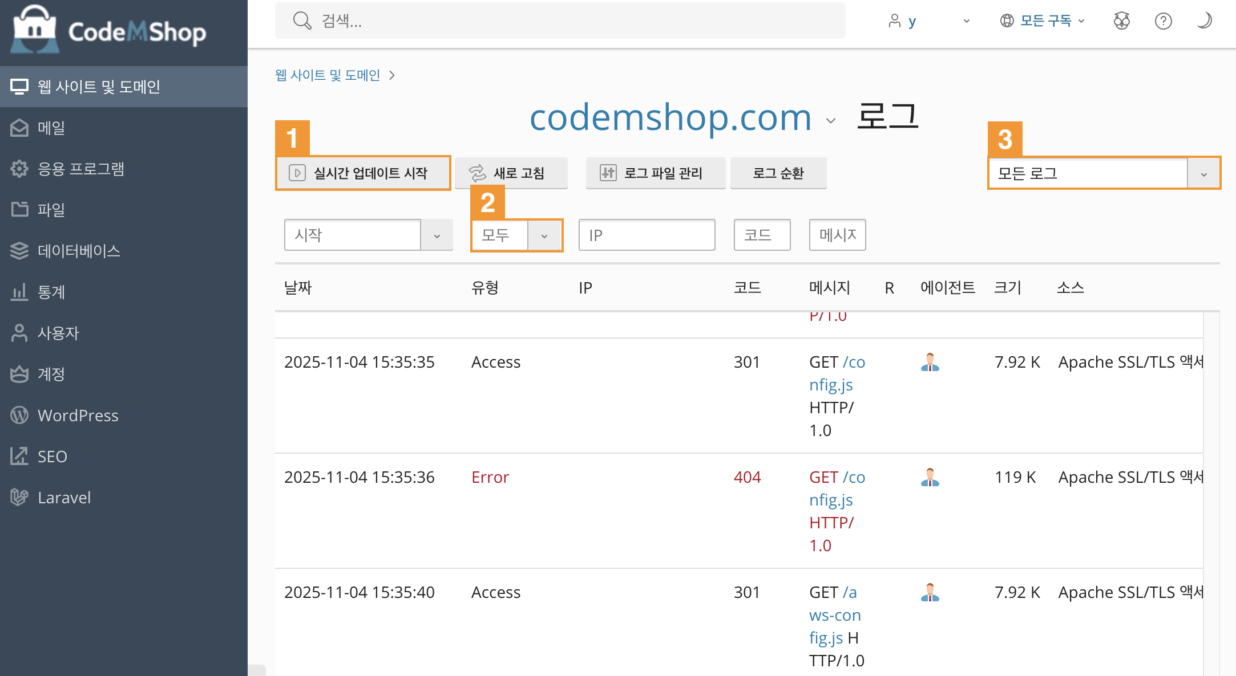Click the IP filter input field
The image size is (1236, 676).
coord(647,235)
